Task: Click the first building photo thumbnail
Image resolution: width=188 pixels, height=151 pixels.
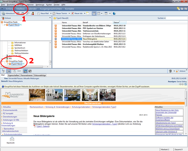Action: pyautogui.click(x=37, y=95)
